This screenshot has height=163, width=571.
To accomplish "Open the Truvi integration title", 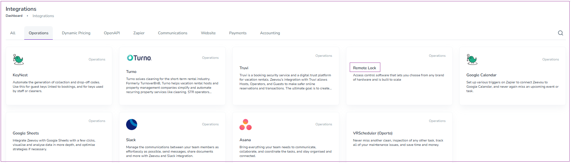I will point(244,68).
